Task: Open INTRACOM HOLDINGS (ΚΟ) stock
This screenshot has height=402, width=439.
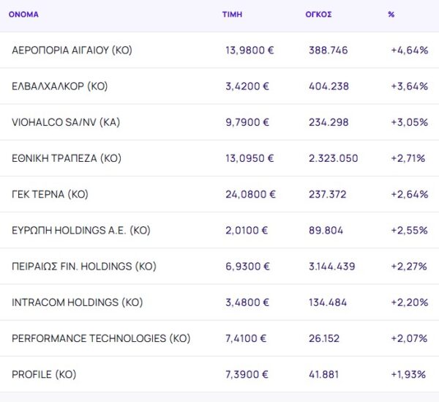Action: pos(77,302)
